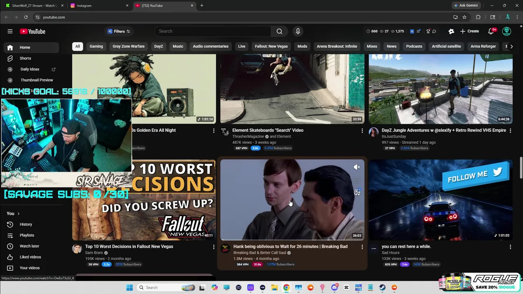Open Breaking Bad & Better Call Saul channel

[259, 253]
